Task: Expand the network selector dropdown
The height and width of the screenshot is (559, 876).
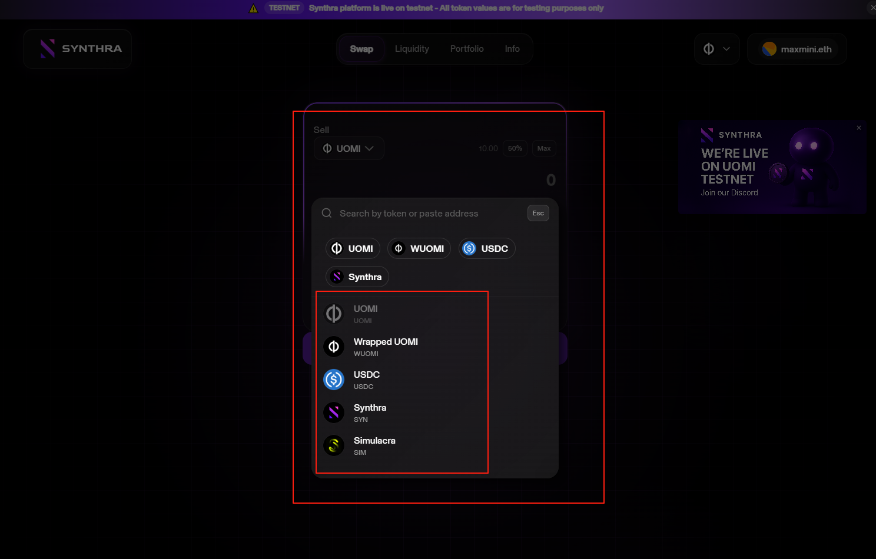Action: pos(716,49)
